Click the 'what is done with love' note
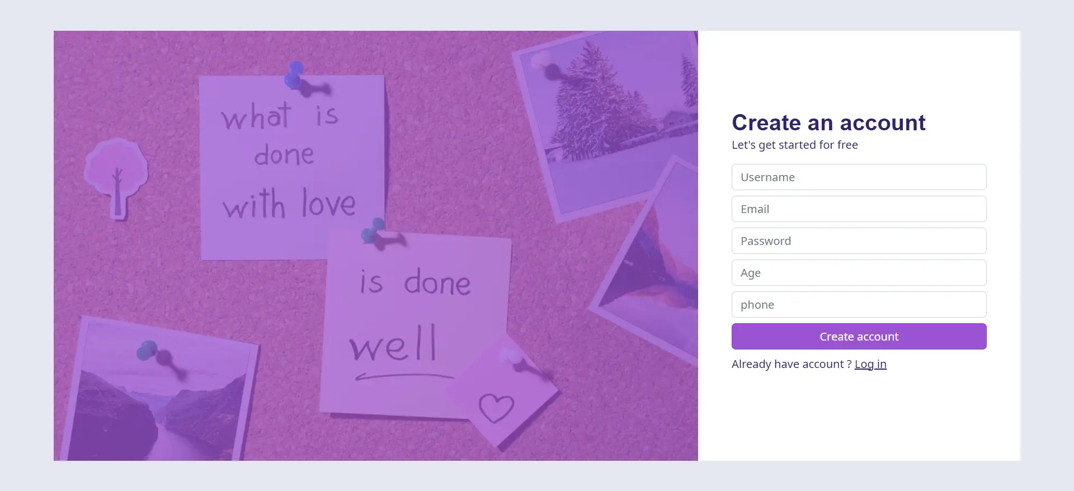This screenshot has height=491, width=1074. pos(292,167)
